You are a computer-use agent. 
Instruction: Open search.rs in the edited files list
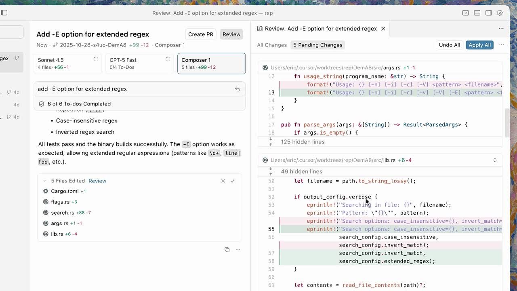point(63,213)
